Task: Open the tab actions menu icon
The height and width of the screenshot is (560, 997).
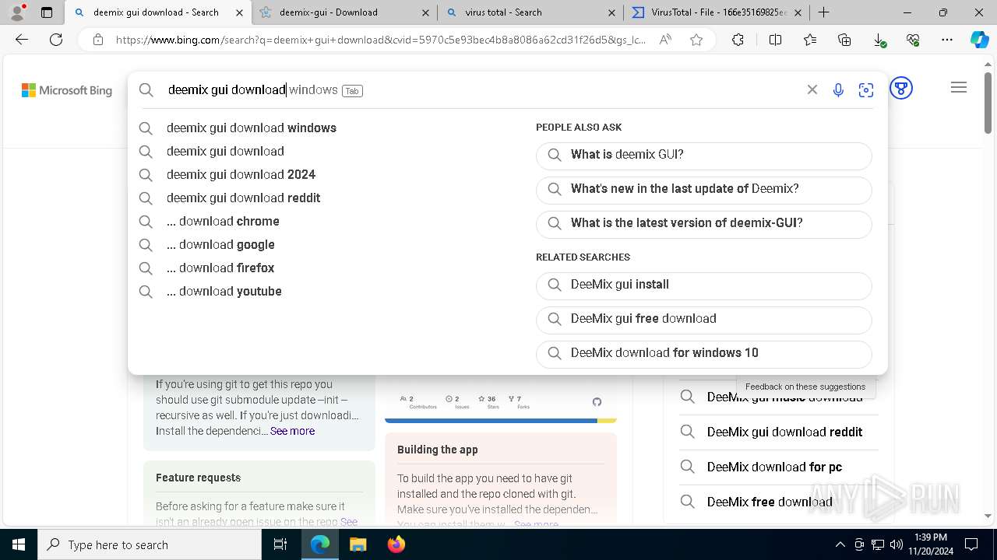Action: tap(47, 12)
